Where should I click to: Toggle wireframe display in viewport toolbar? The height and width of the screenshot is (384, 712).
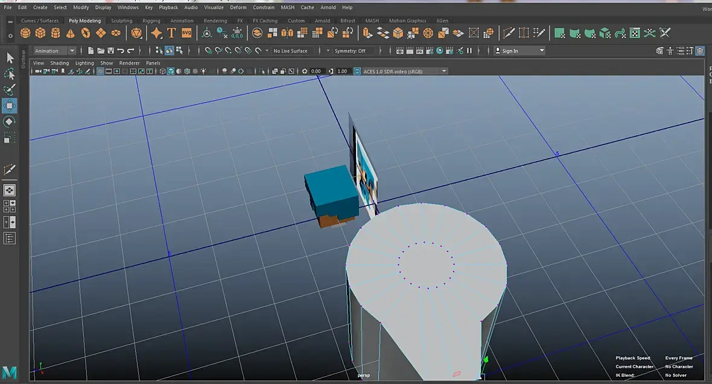tap(162, 71)
